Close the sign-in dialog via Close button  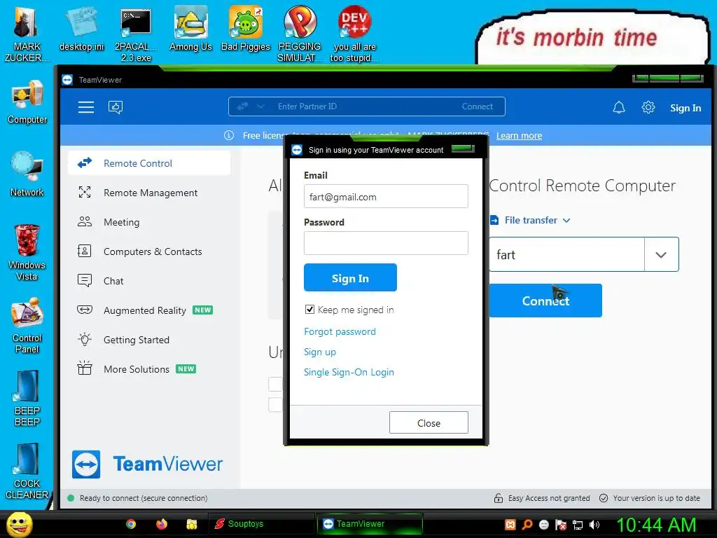(x=429, y=422)
